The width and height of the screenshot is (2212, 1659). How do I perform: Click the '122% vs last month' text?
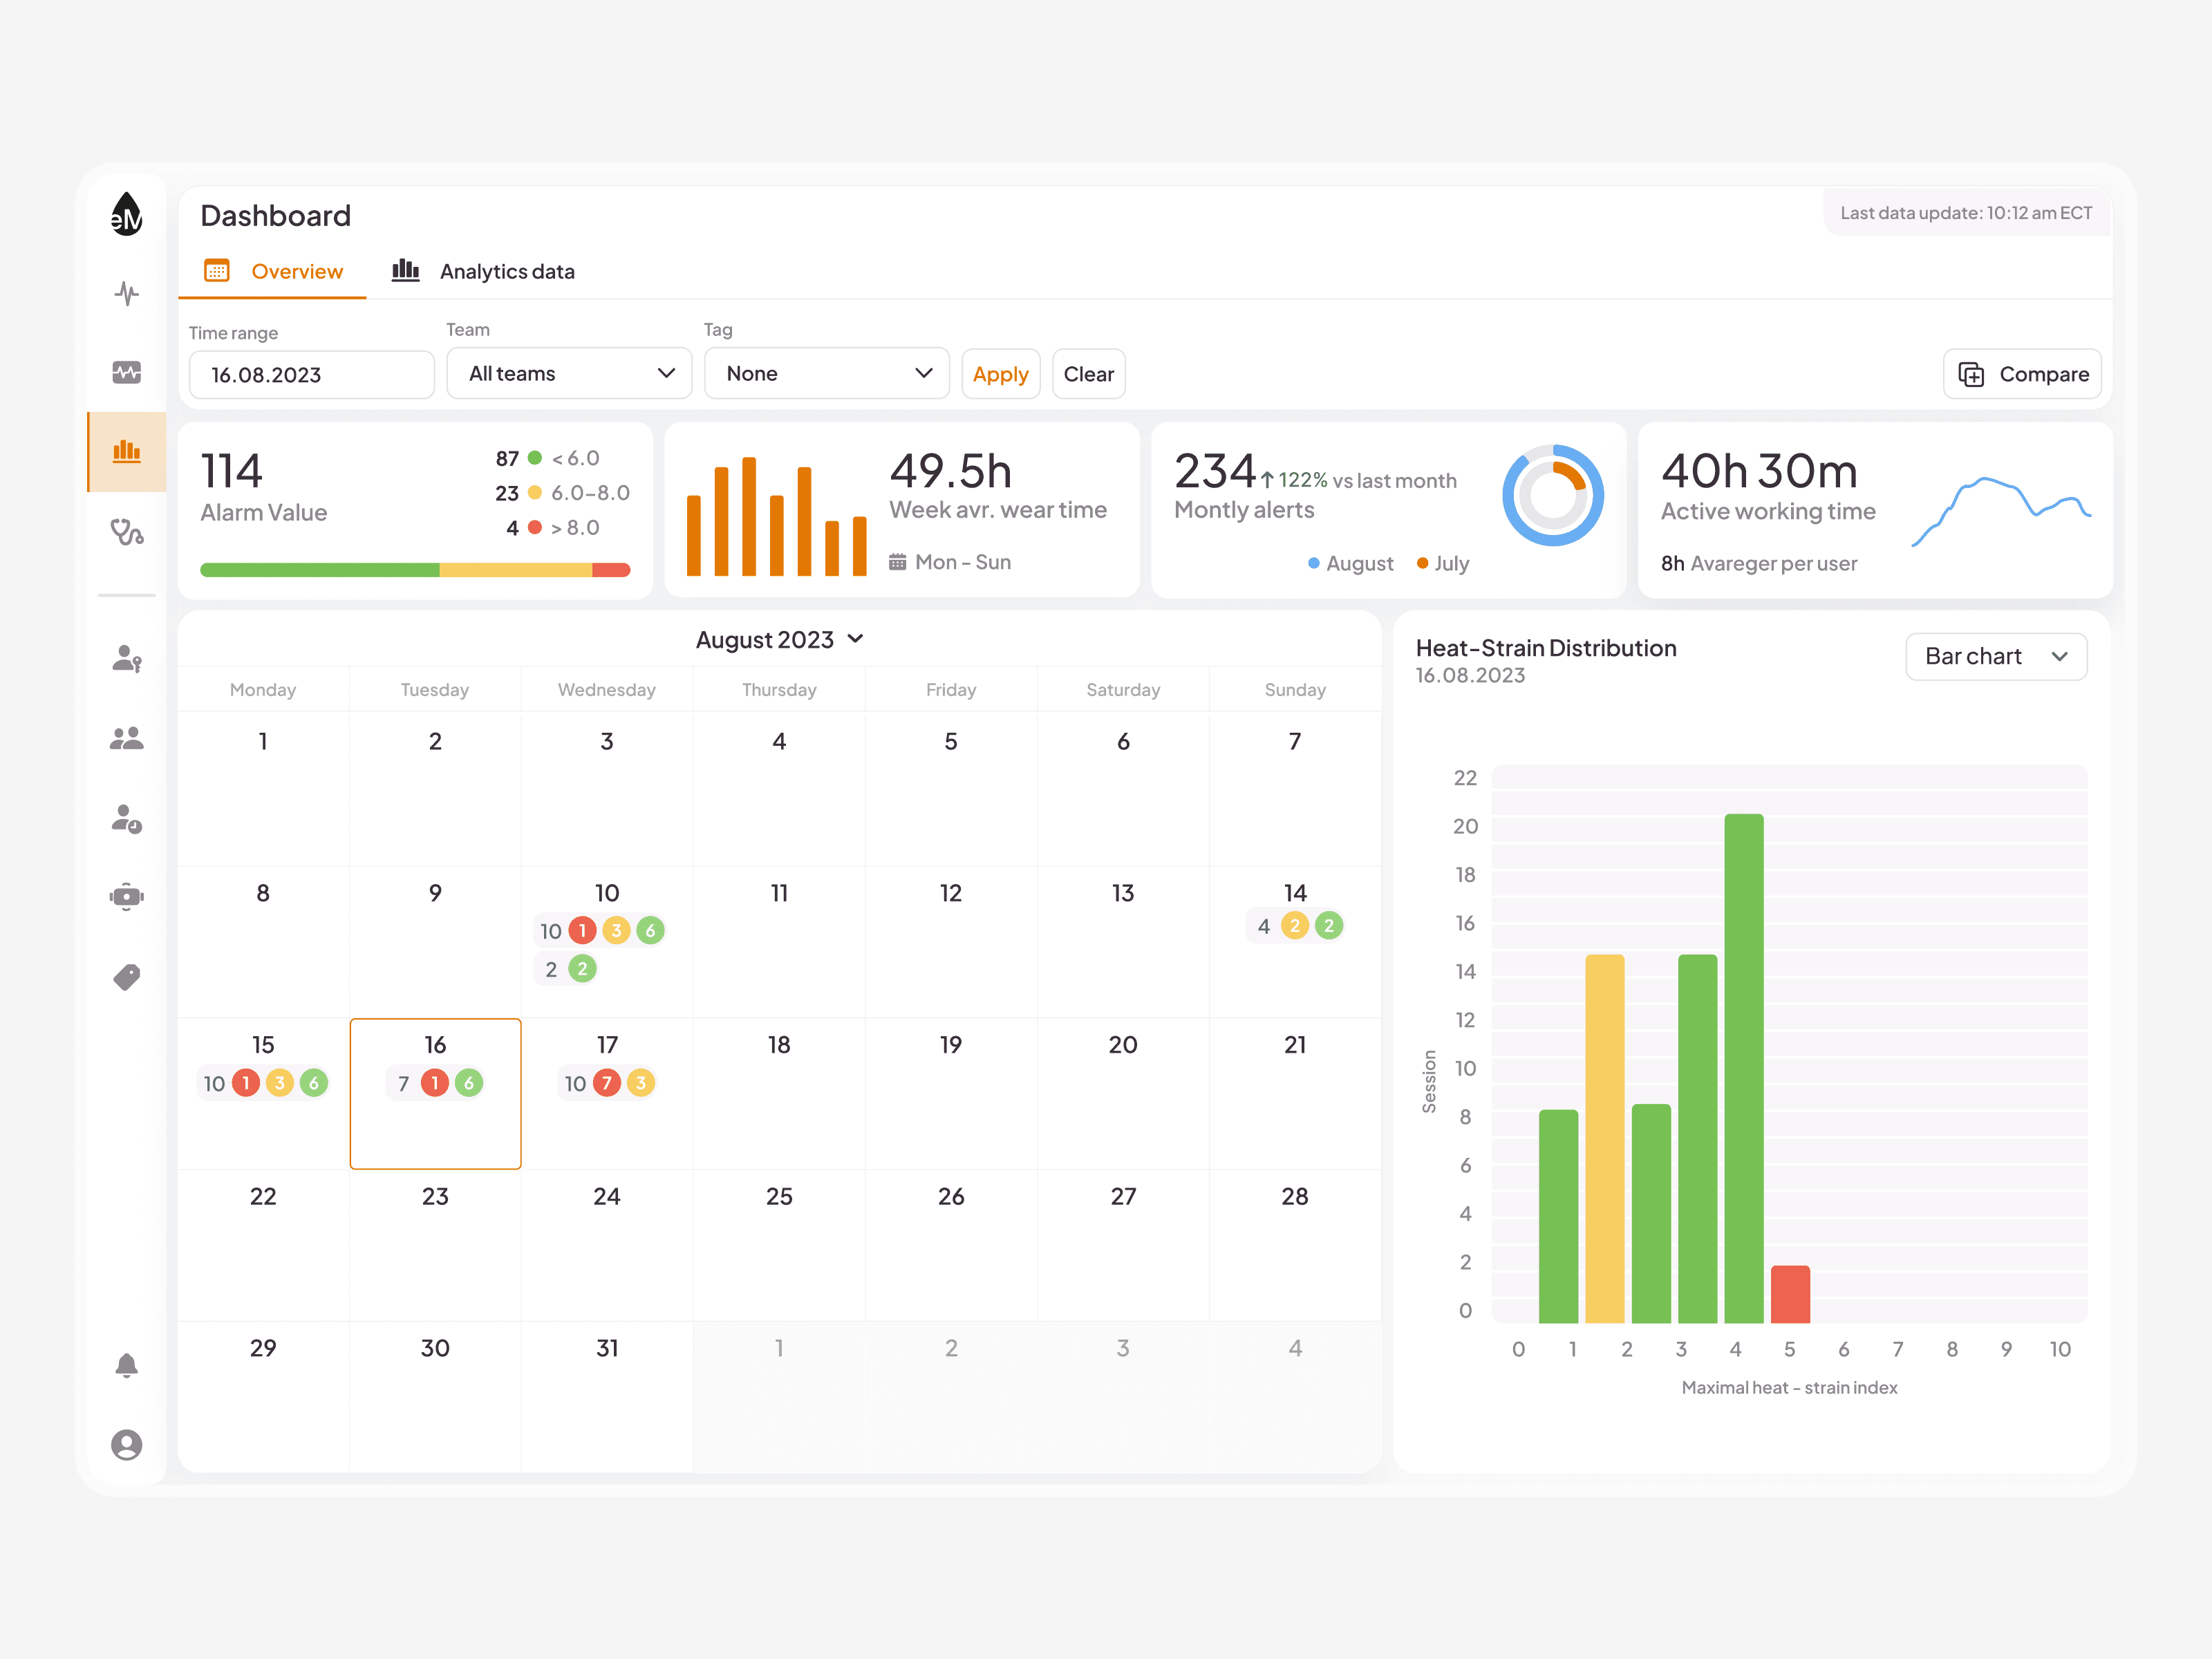(1367, 481)
